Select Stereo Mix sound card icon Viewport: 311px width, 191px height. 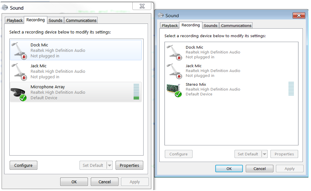click(x=174, y=91)
